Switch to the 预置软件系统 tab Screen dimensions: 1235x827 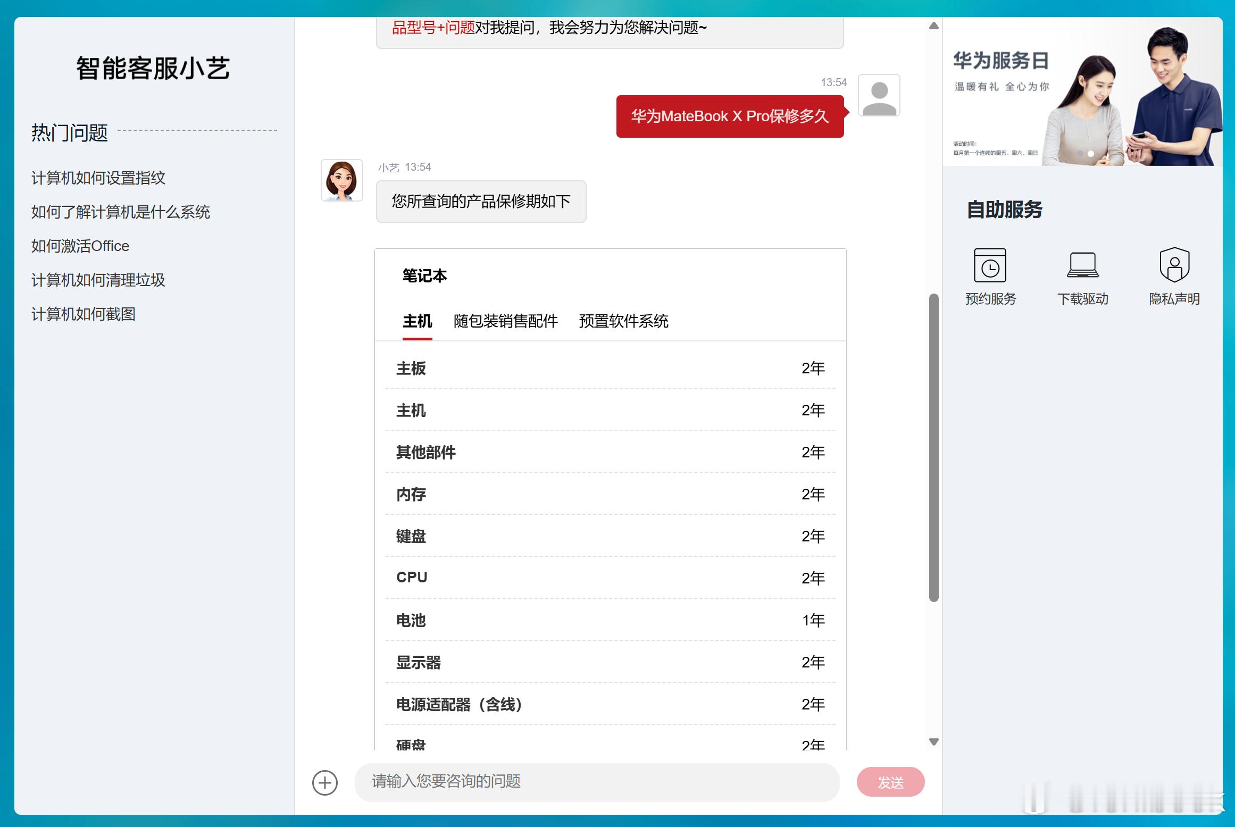tap(623, 321)
